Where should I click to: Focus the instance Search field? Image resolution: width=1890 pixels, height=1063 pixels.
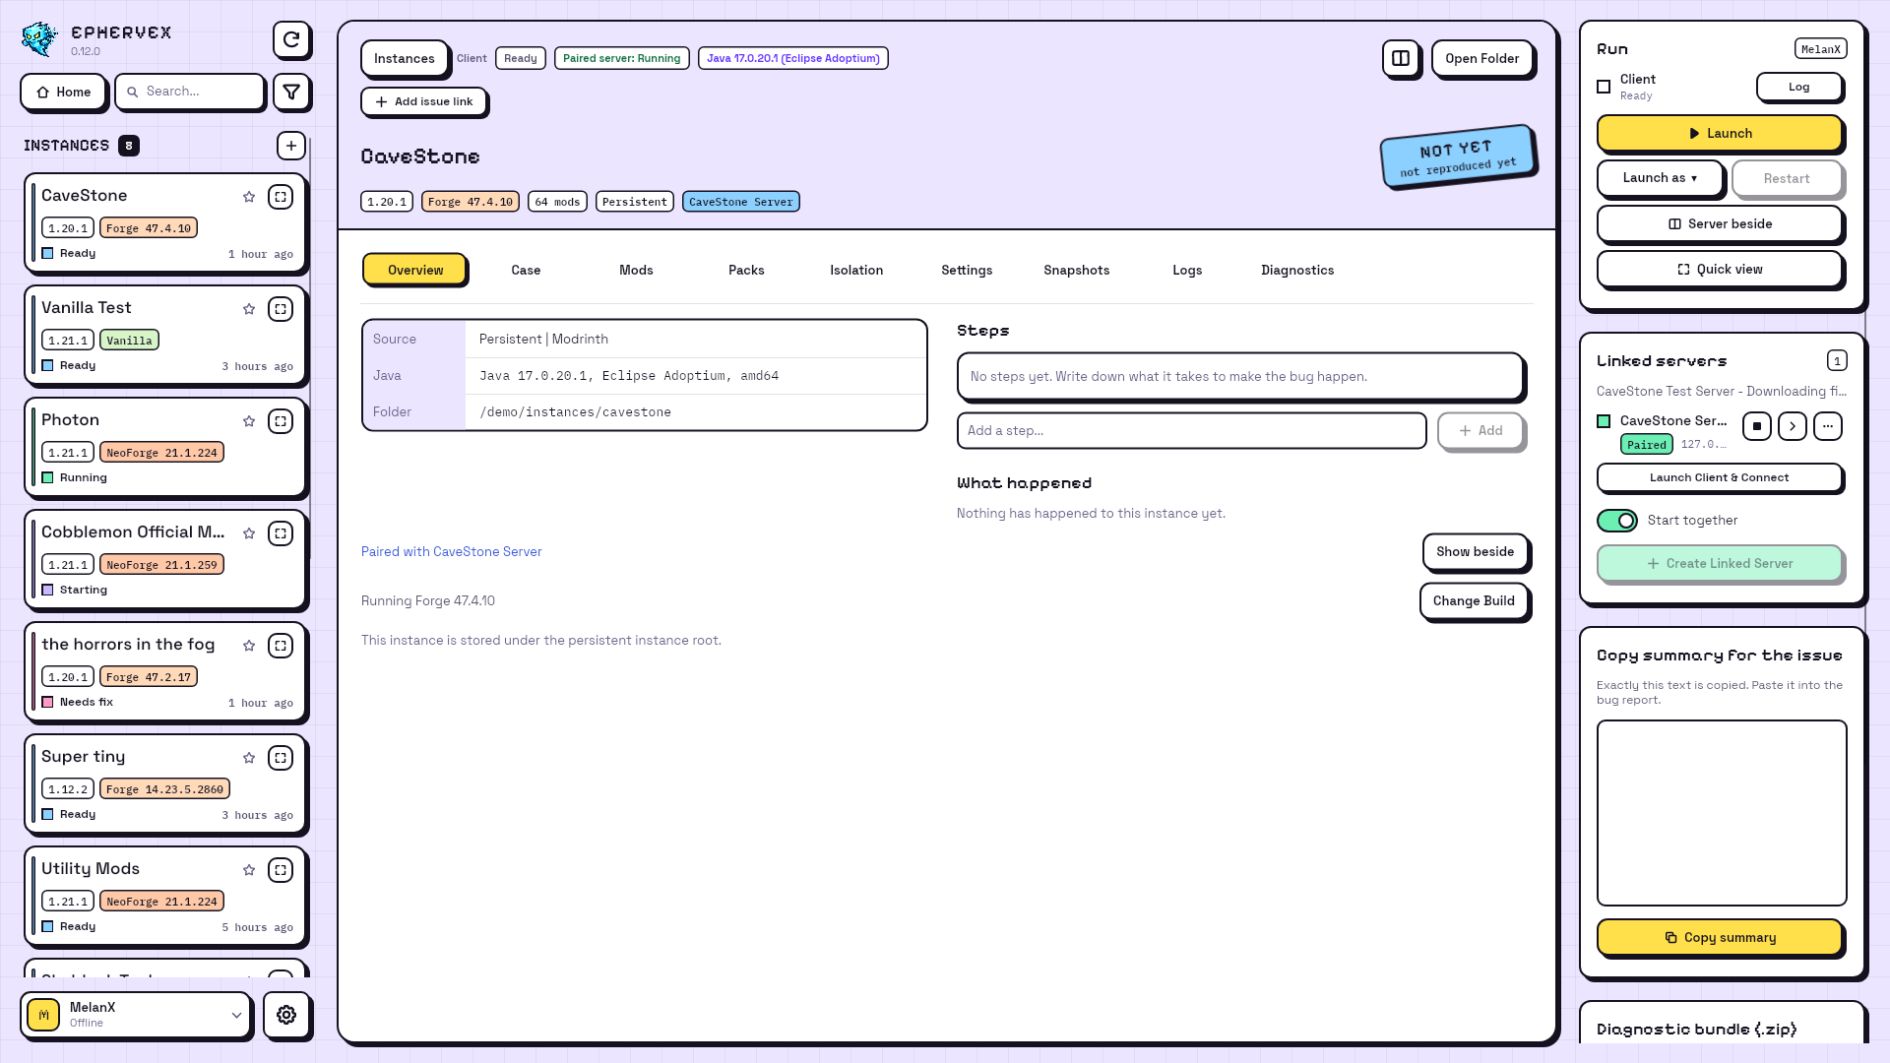tap(190, 92)
